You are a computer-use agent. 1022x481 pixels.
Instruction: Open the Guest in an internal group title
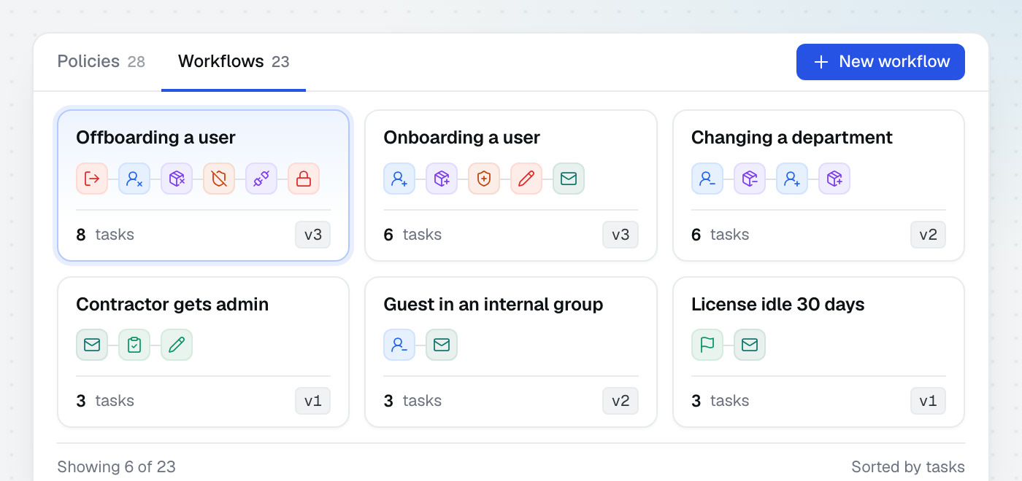click(x=493, y=304)
